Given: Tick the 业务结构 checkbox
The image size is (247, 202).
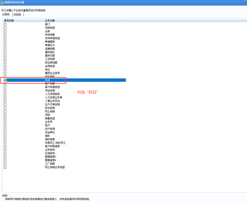Looking at the screenshot, I should tap(5, 150).
